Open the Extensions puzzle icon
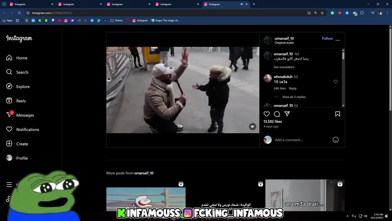Screen dimensions: 392x221 [362, 13]
